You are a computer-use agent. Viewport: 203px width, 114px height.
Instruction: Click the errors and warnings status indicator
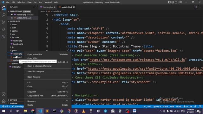point(6,107)
